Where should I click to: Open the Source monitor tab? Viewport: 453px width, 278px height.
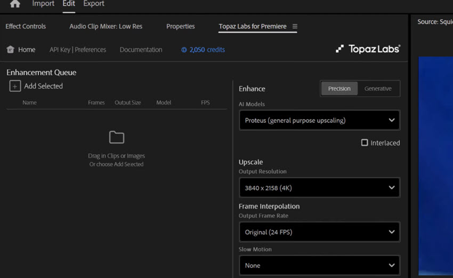tap(435, 22)
